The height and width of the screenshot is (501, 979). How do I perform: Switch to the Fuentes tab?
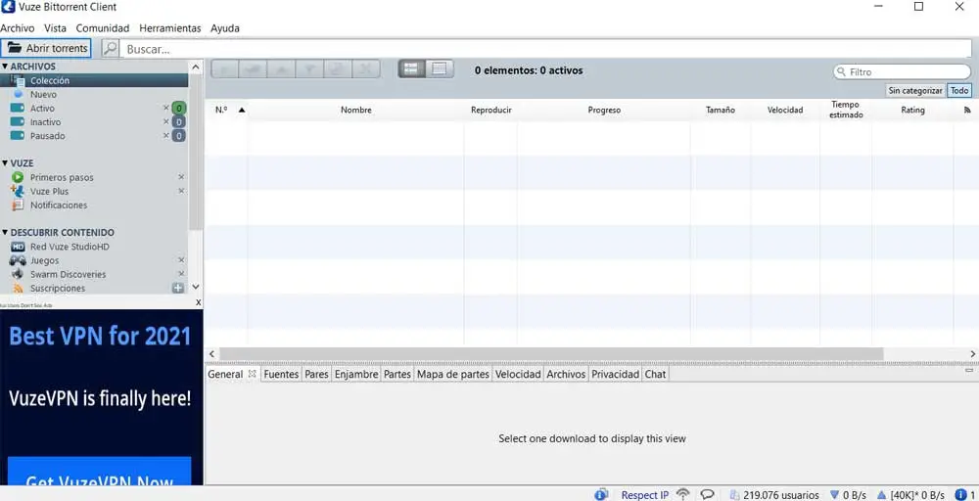click(x=281, y=375)
